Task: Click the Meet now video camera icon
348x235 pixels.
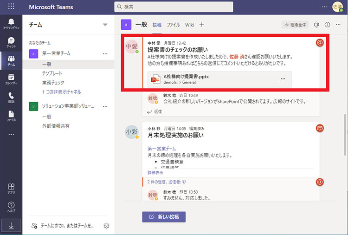Action: click(x=316, y=25)
